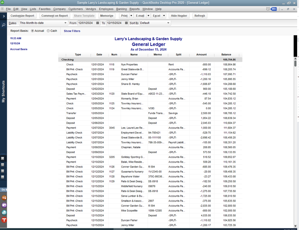Open the View Balances sidebar icon
Viewport: 299px width, 230px height.
point(3,165)
